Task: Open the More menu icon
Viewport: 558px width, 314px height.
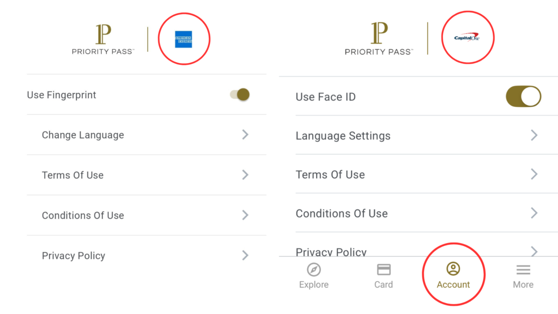Action: (523, 268)
